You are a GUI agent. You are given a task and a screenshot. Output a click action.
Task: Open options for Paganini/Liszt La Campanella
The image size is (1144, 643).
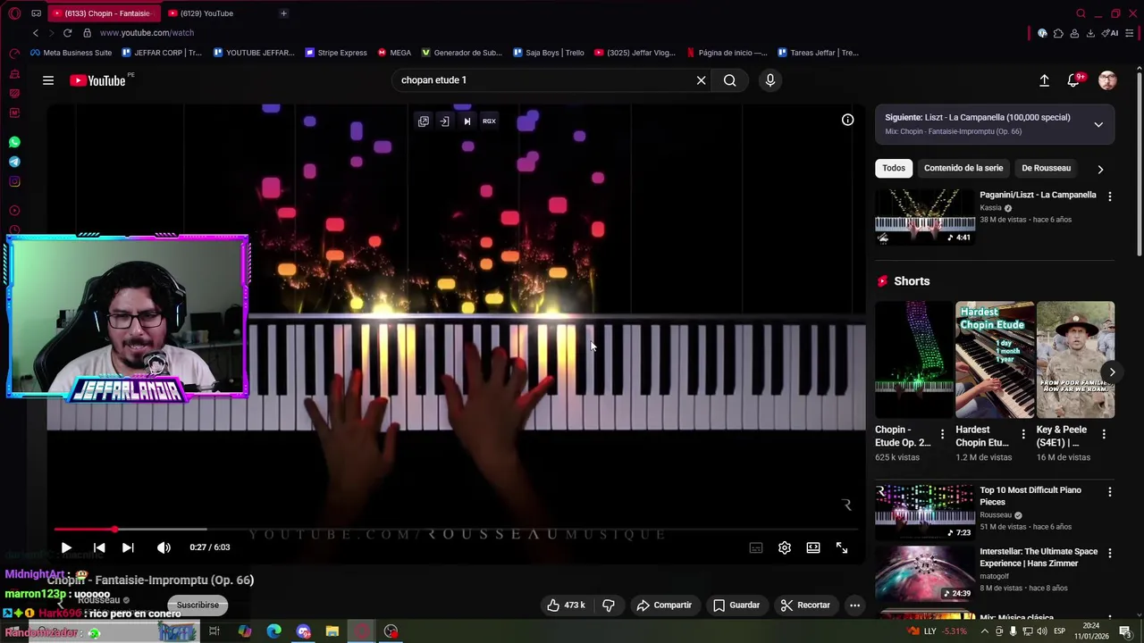tap(1110, 196)
